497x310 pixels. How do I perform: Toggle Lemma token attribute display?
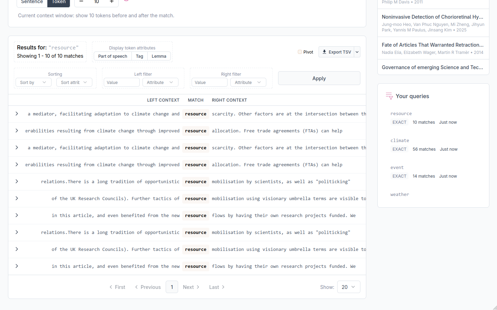click(x=159, y=56)
